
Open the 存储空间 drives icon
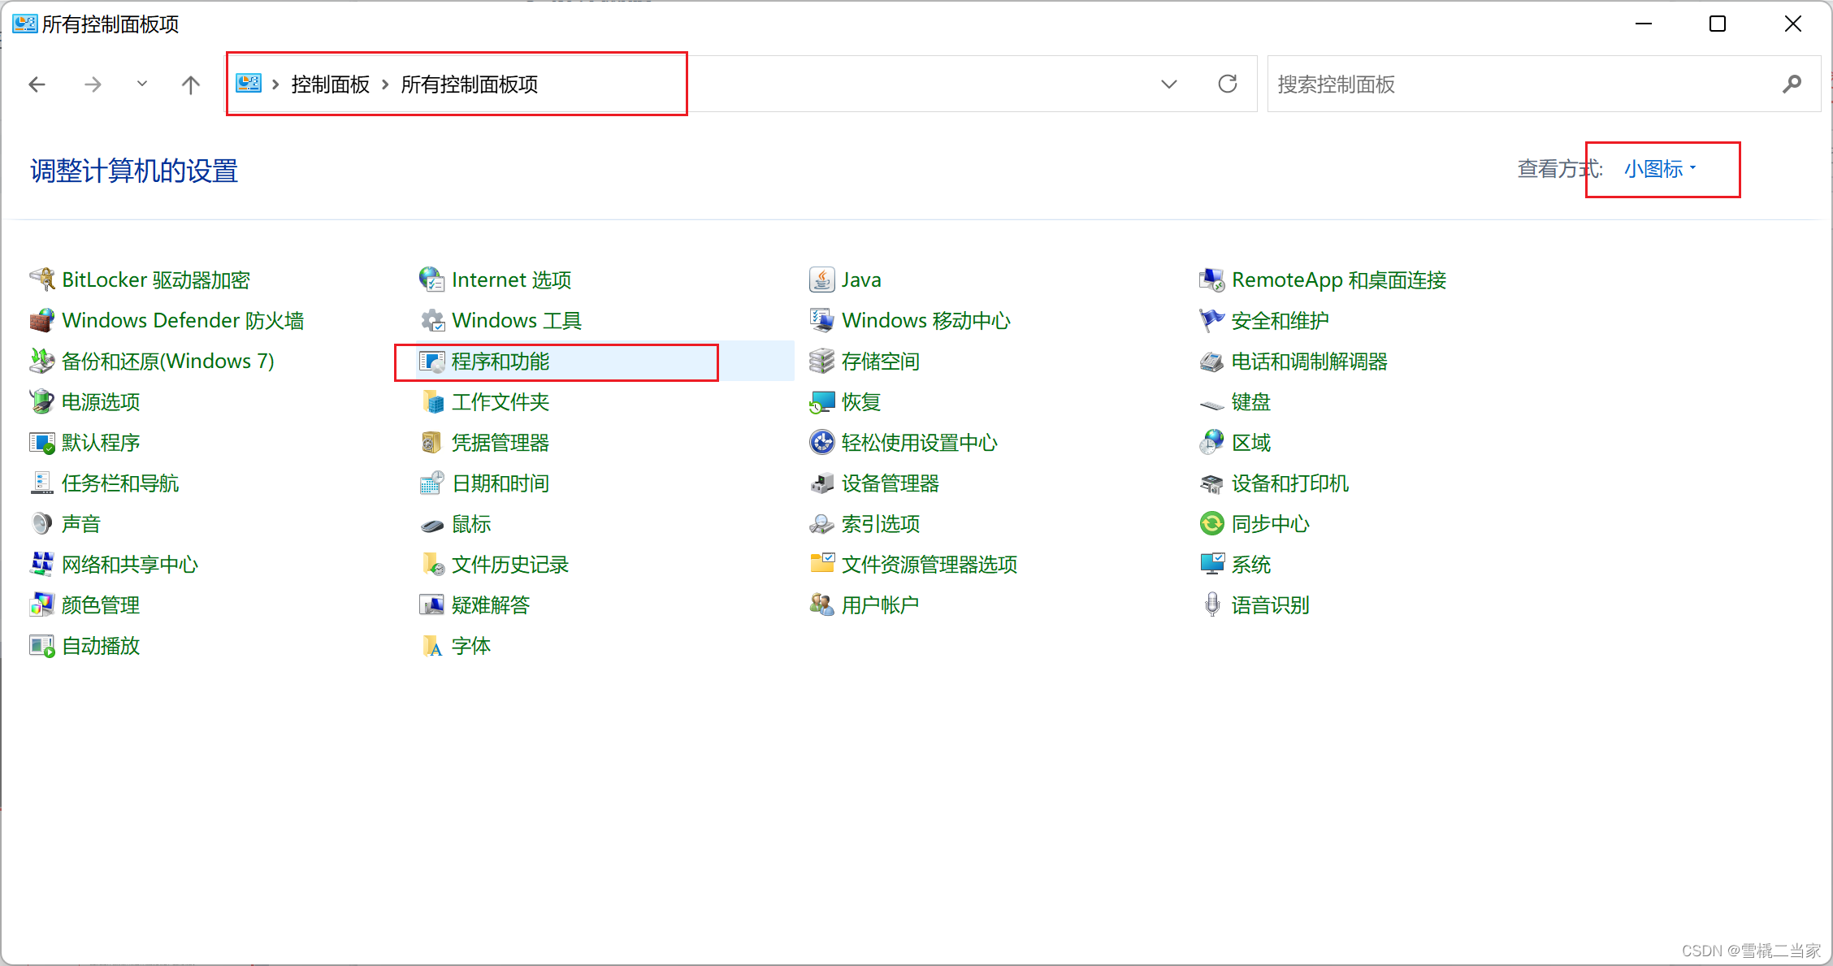[x=822, y=361]
